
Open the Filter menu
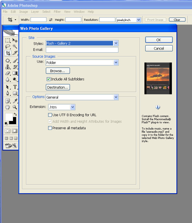(x=57, y=12)
